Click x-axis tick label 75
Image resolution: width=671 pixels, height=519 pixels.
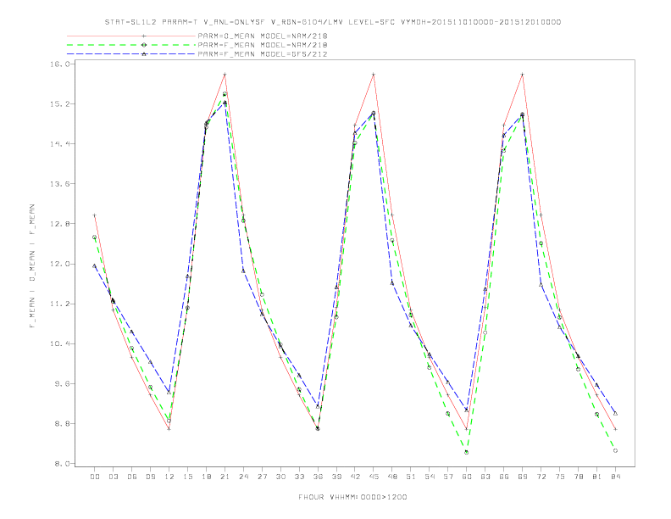pos(560,477)
